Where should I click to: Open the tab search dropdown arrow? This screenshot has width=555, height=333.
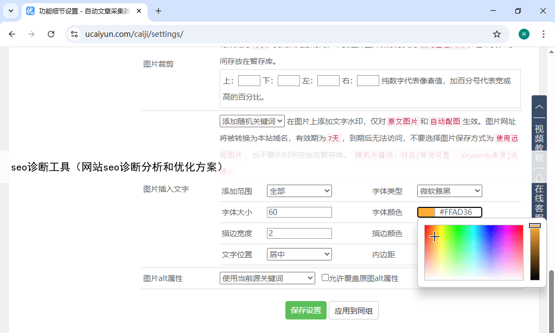pos(11,11)
